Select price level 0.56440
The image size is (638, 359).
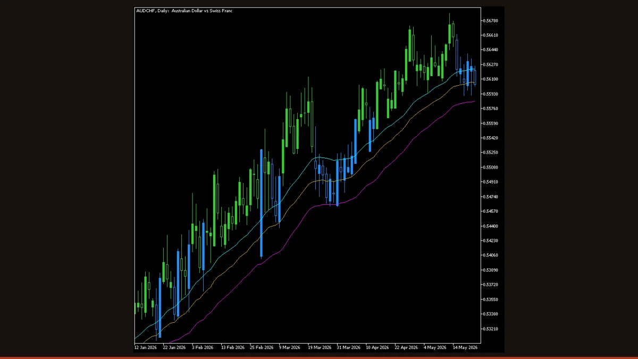coord(491,50)
